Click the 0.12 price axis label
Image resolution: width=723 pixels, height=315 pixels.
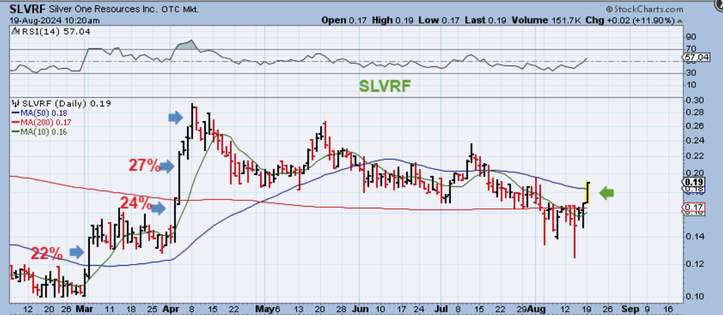(694, 264)
